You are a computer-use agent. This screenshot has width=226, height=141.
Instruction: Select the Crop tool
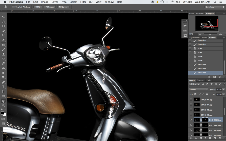tap(3, 35)
